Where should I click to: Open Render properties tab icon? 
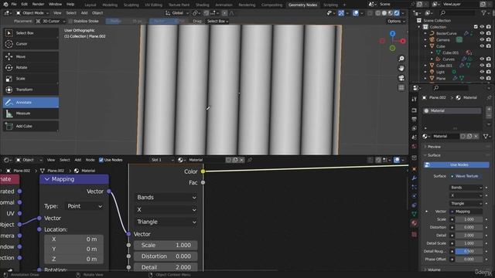tap(415, 110)
